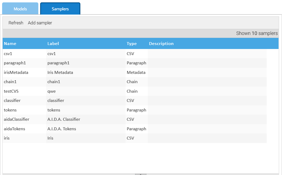Switch to the Models tab
This screenshot has width=282, height=175.
pyautogui.click(x=20, y=9)
